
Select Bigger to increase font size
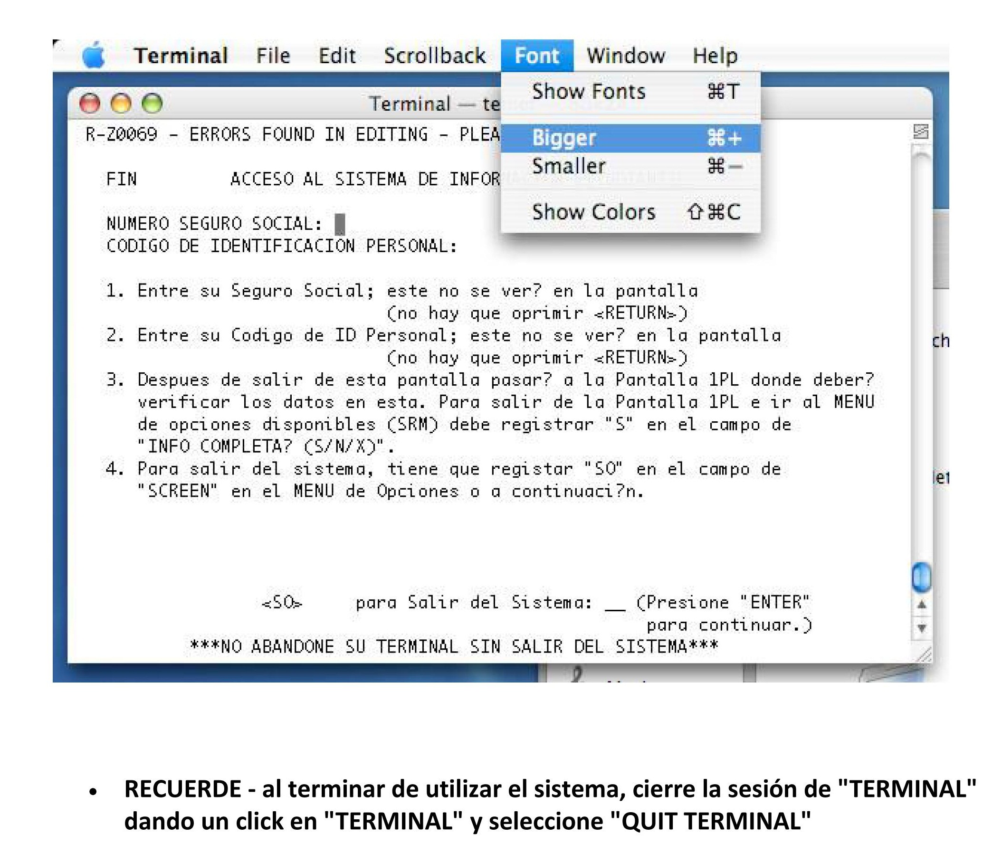[630, 138]
